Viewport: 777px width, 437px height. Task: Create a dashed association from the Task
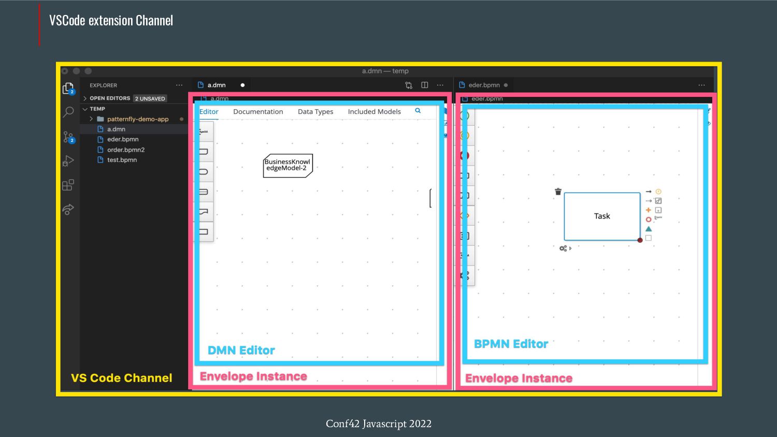pos(649,201)
